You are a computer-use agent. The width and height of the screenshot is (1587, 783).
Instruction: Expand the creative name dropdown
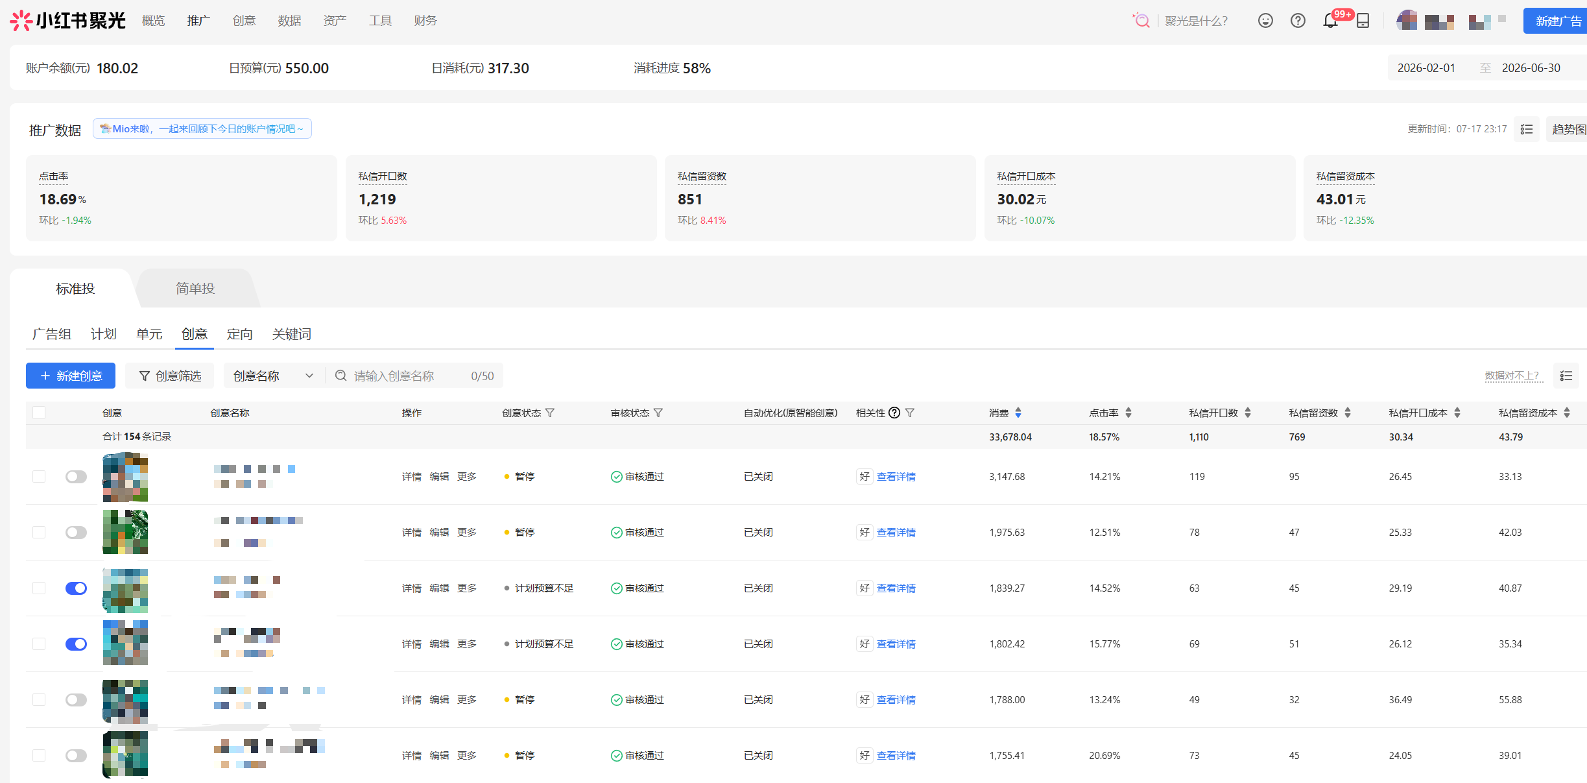[273, 376]
